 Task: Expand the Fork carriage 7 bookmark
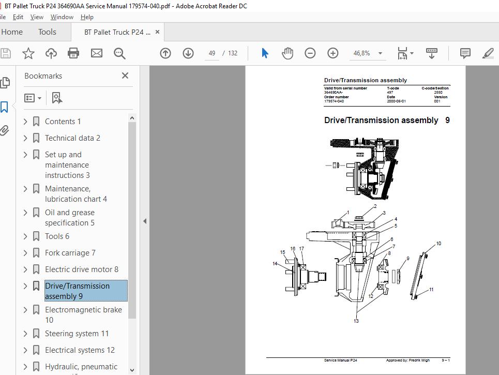tap(25, 253)
